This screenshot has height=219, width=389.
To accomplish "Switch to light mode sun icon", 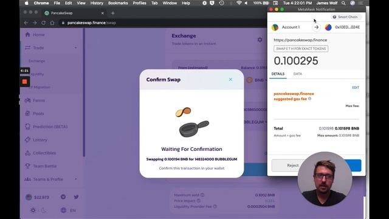I will click(x=33, y=210).
